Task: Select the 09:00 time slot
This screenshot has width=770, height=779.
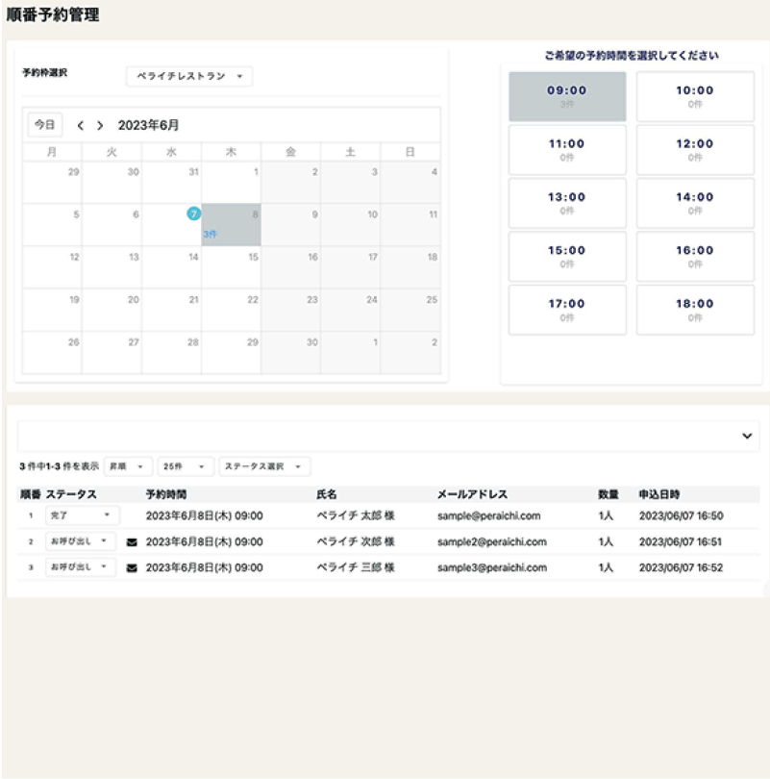Action: click(569, 95)
